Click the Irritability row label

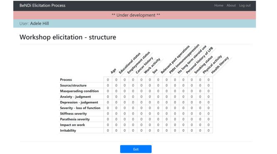click(x=68, y=130)
